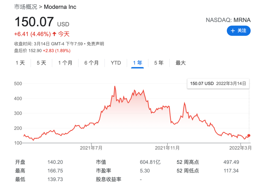The image size is (274, 189).
Task: Click the 2022年3月 axis label
Action: [241, 148]
